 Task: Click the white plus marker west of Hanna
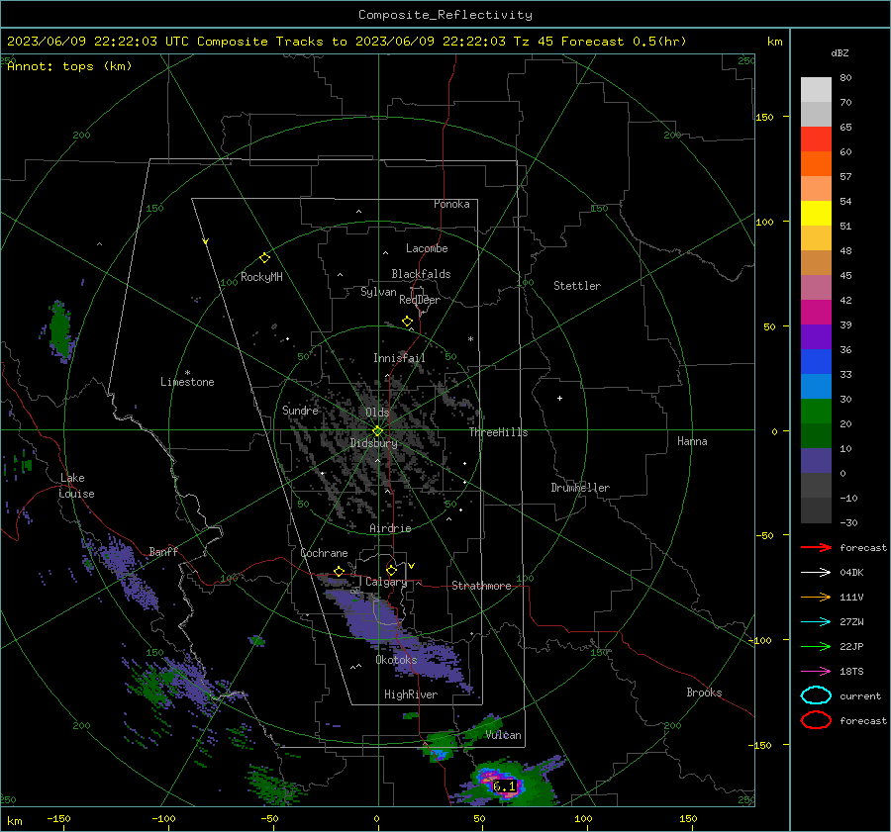point(559,398)
